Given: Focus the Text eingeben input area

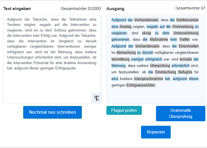Looking at the screenshot, I should click(x=53, y=59).
